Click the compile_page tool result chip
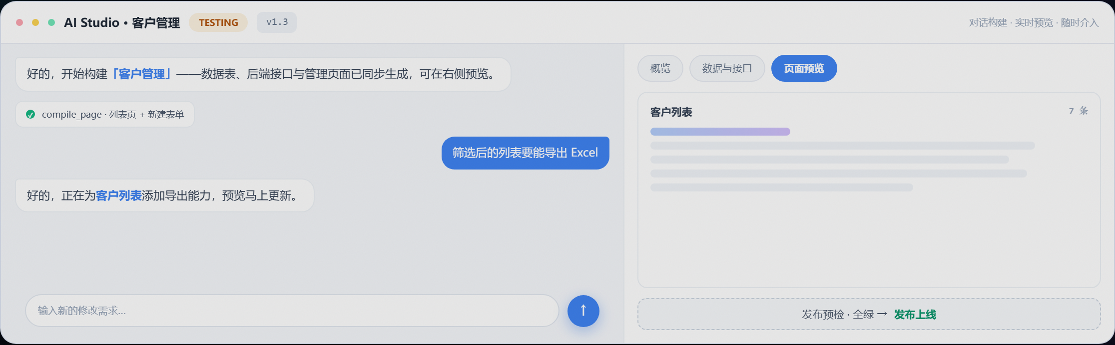Screen dimensions: 1115x345 (x=105, y=114)
